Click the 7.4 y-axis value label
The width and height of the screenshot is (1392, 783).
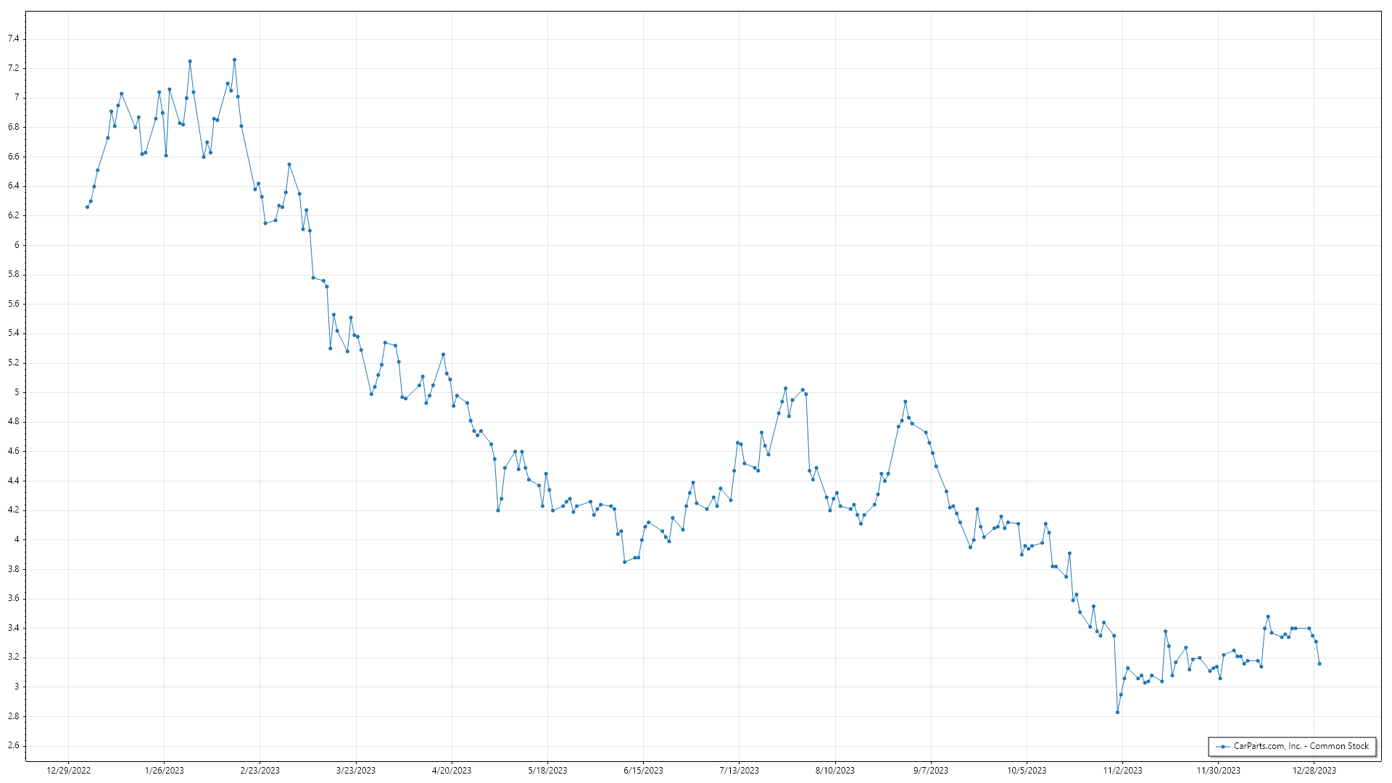pyautogui.click(x=14, y=38)
